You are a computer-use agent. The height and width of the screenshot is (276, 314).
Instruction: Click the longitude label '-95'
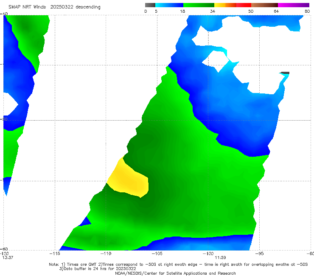point(260,254)
